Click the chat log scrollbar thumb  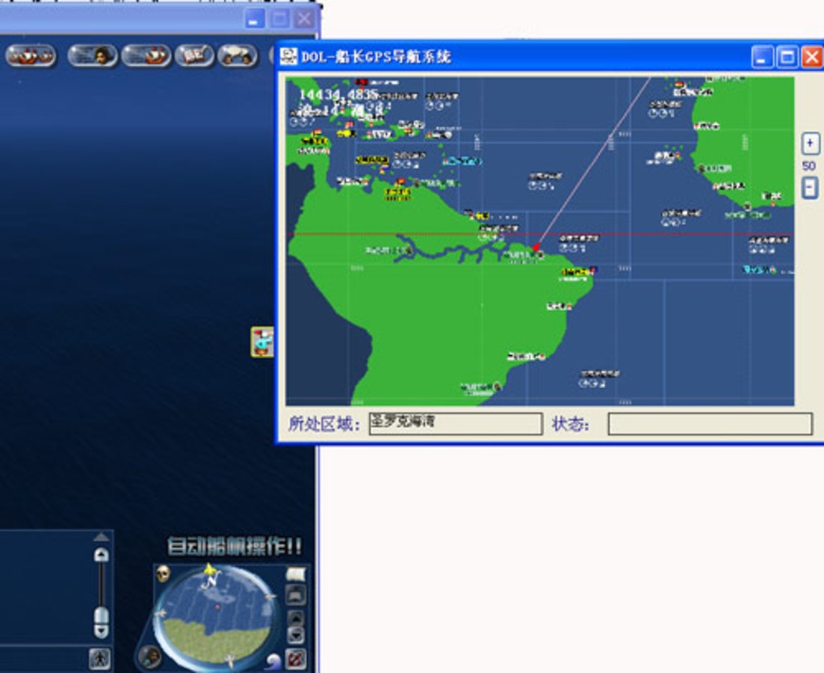click(x=101, y=615)
